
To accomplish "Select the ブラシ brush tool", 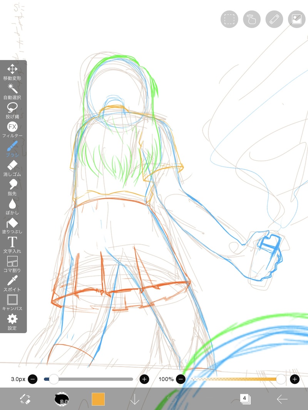I will 12,149.
